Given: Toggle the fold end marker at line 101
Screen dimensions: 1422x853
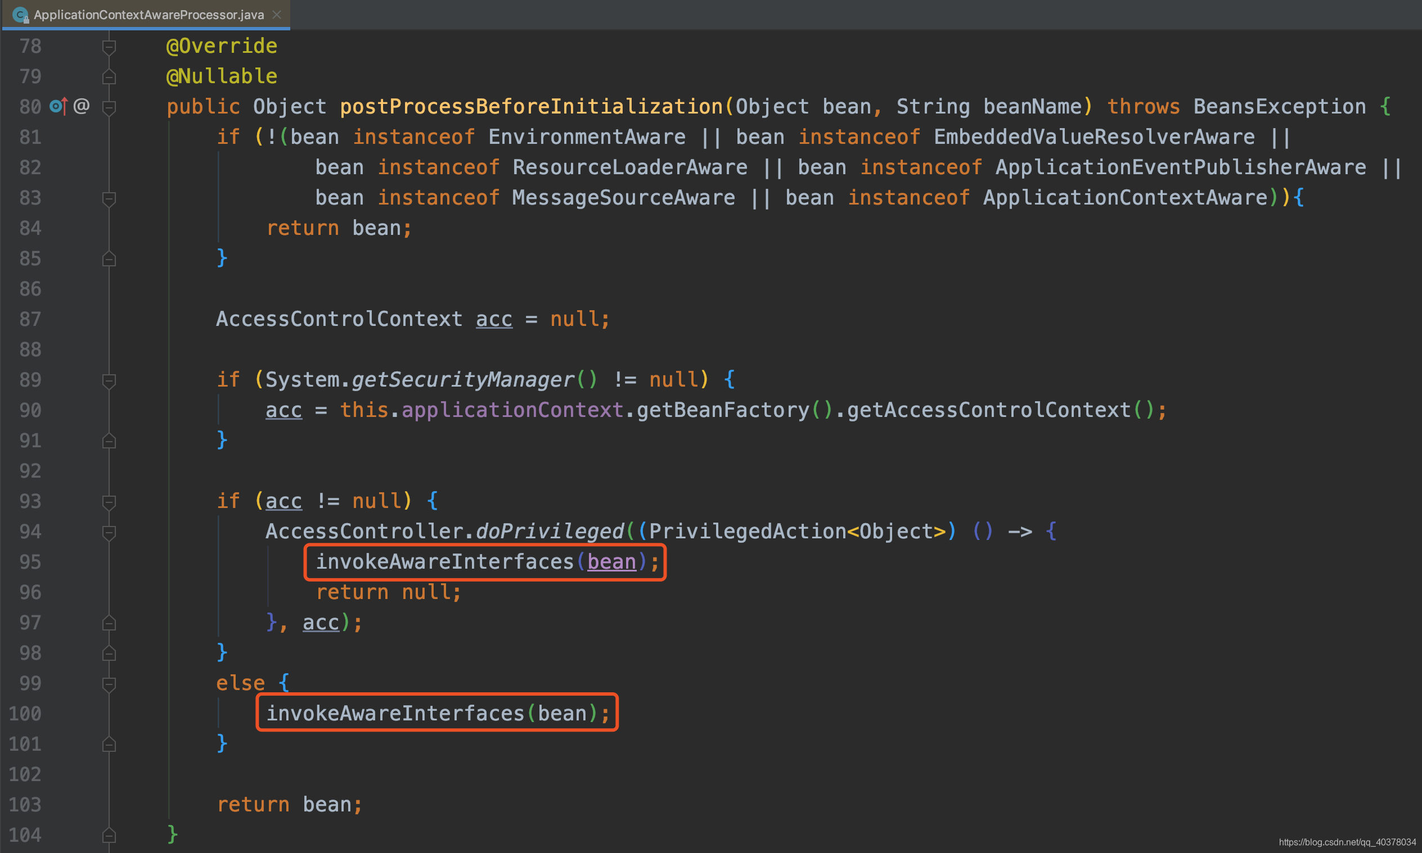Looking at the screenshot, I should tap(109, 745).
